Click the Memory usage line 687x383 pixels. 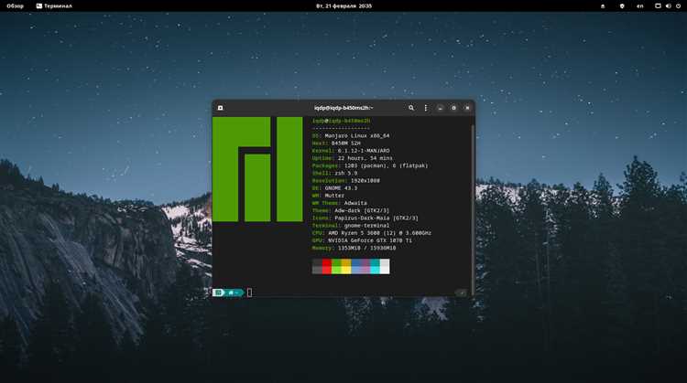click(x=354, y=248)
